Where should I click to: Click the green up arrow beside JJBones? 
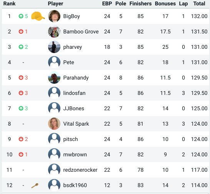[21, 108]
